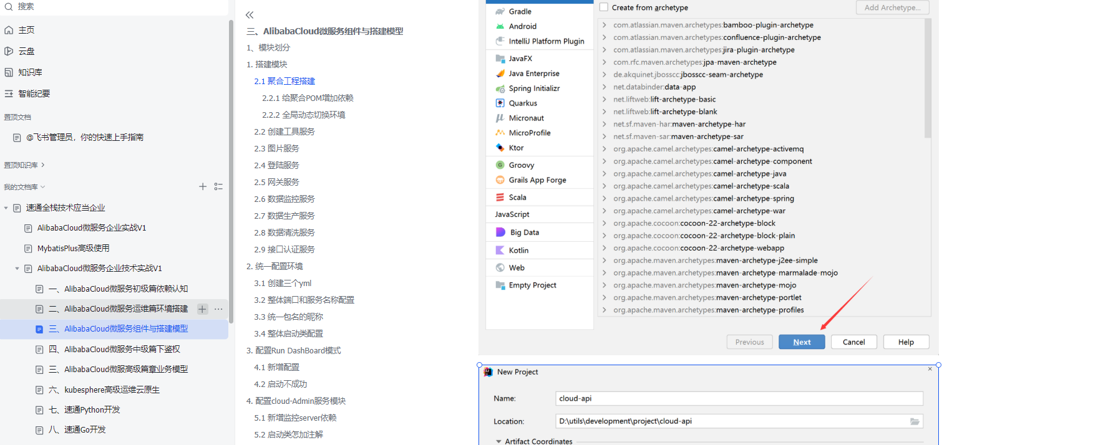The image size is (1093, 445).
Task: Click the 知识库 sidebar icon
Action: pos(9,72)
